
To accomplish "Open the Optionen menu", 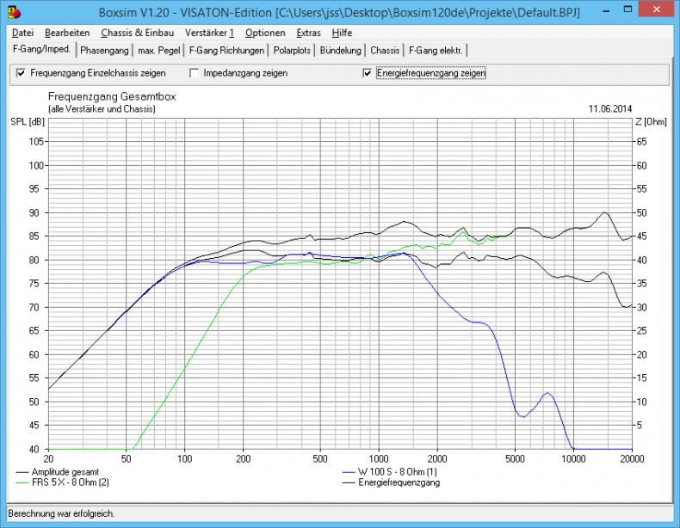I will (265, 33).
